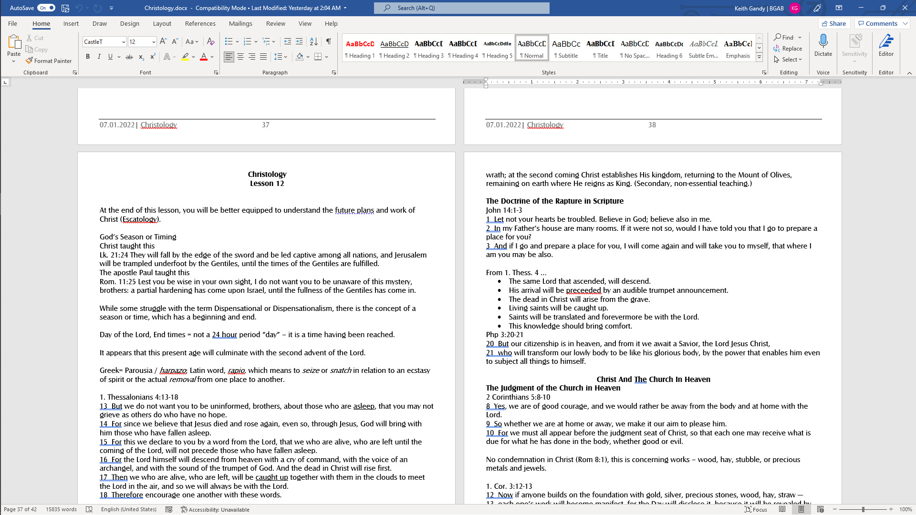The height and width of the screenshot is (515, 916).
Task: Open Select dropdown in Editing group
Action: pos(788,60)
